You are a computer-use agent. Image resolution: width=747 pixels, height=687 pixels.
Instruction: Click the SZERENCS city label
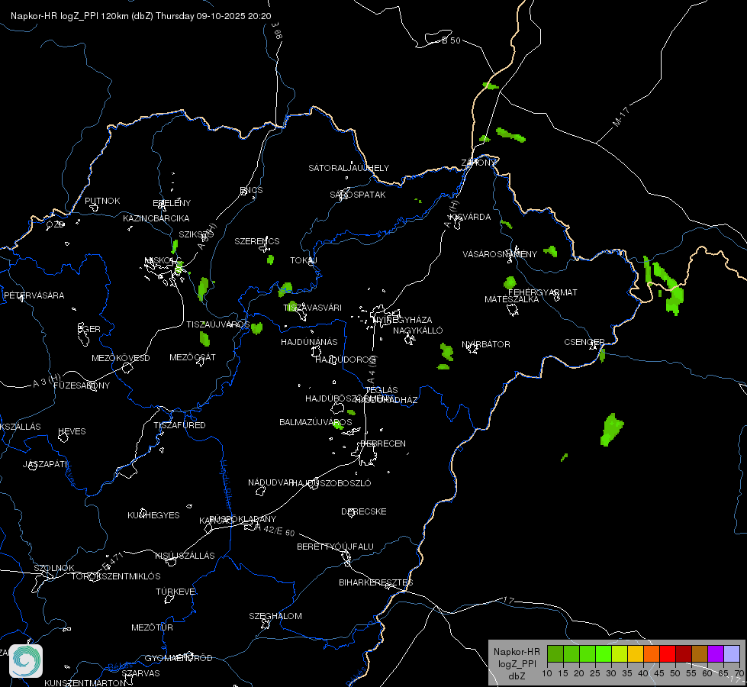(257, 241)
